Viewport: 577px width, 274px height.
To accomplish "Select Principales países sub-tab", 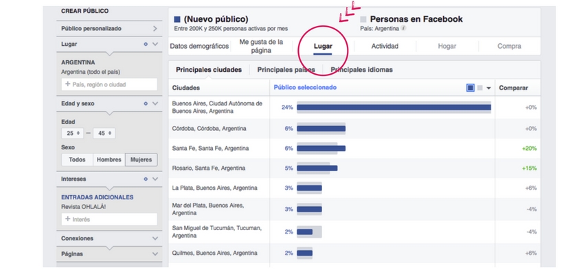I will (286, 70).
